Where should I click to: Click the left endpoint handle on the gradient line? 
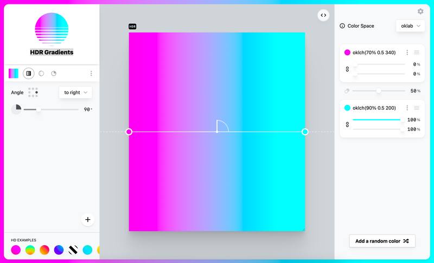pyautogui.click(x=129, y=131)
